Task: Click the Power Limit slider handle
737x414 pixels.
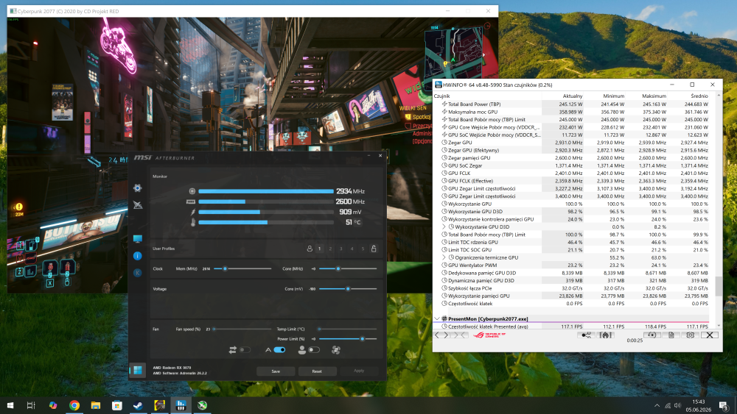Action: tap(363, 338)
